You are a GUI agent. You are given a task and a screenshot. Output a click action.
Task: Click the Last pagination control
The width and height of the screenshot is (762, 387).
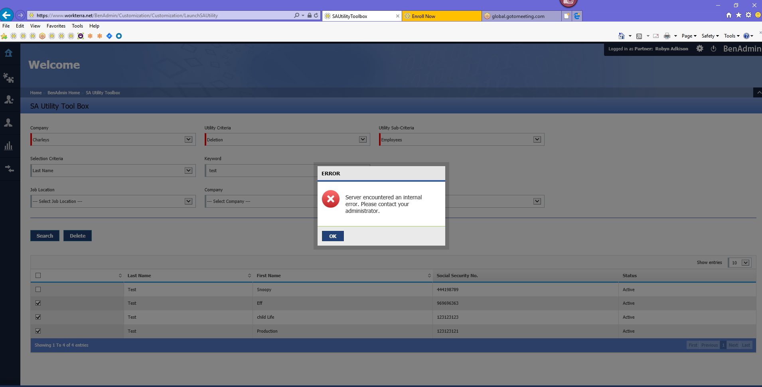pyautogui.click(x=746, y=345)
